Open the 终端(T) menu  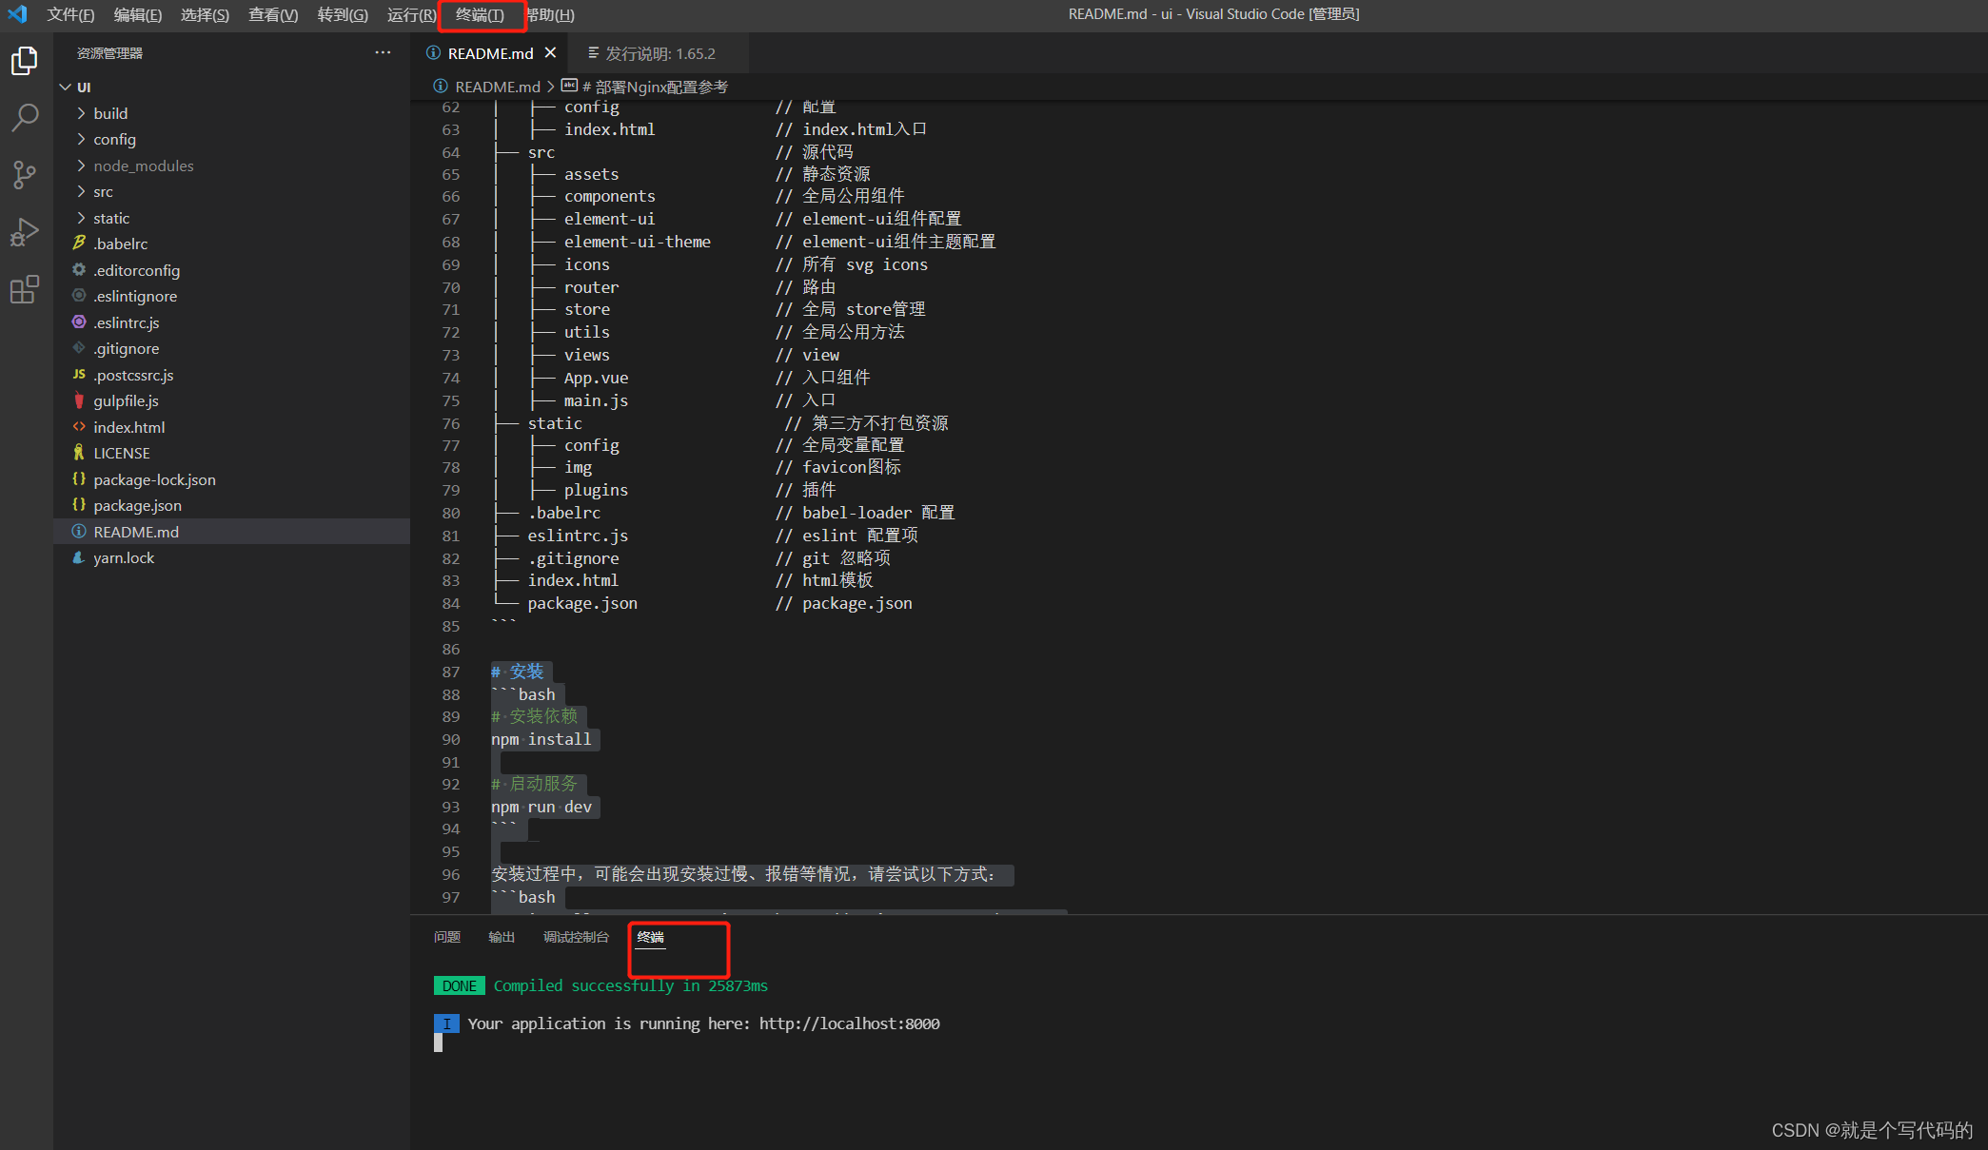point(480,14)
